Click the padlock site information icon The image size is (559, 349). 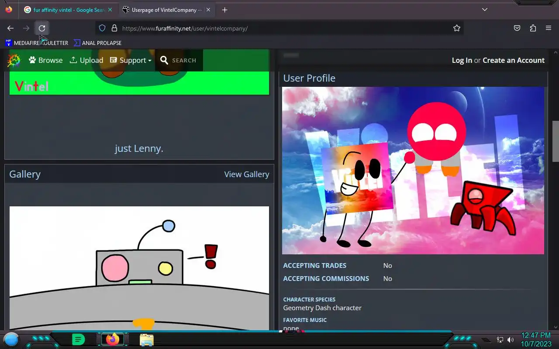pyautogui.click(x=114, y=28)
